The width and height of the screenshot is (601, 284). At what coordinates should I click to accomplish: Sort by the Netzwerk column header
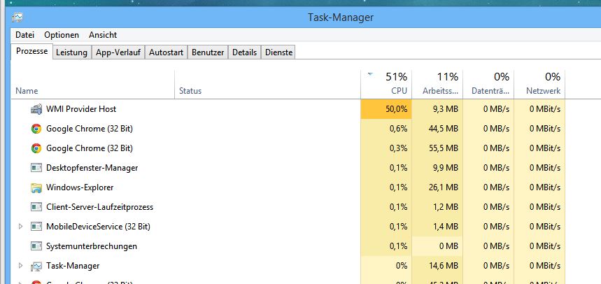[x=539, y=85]
